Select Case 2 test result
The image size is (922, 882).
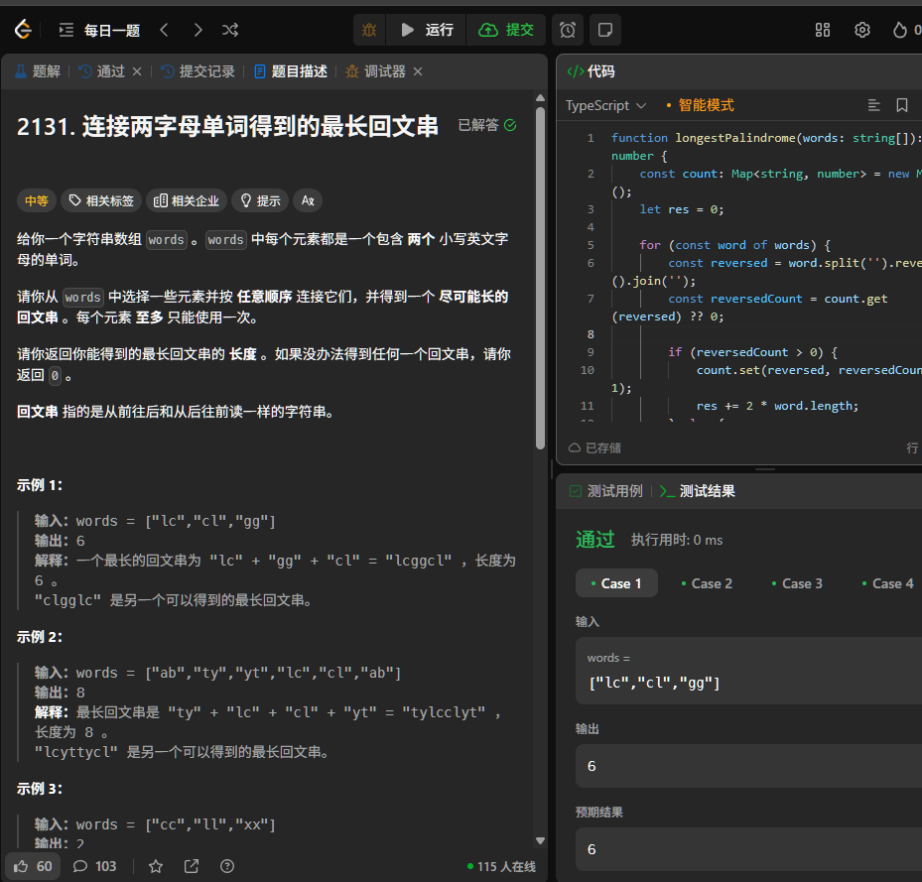(707, 583)
